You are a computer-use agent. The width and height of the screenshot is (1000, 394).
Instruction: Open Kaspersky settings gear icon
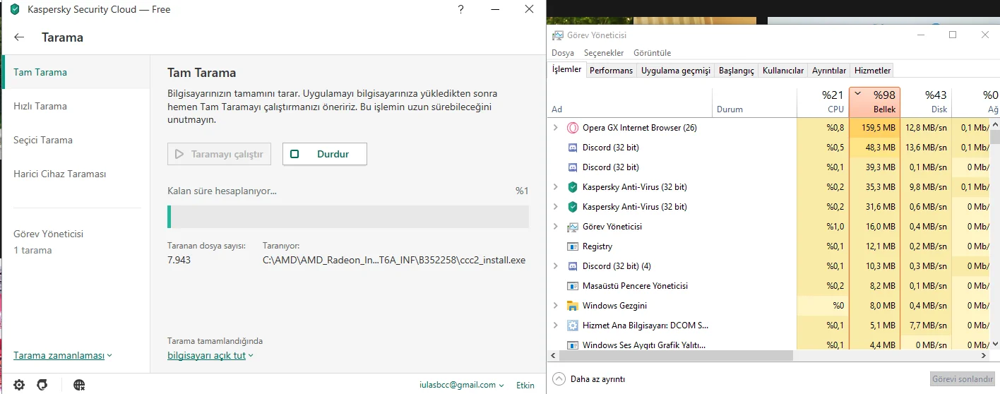[19, 385]
